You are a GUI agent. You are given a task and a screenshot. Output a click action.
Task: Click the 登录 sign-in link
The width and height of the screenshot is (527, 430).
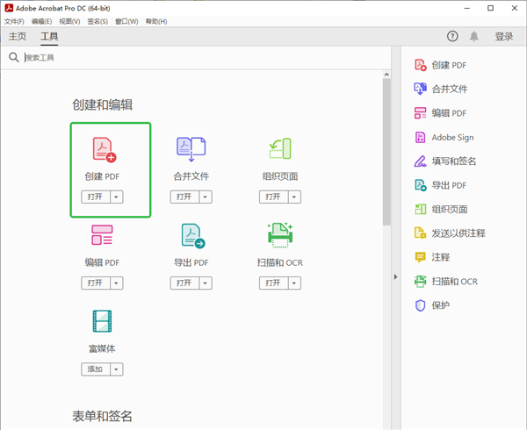(504, 36)
